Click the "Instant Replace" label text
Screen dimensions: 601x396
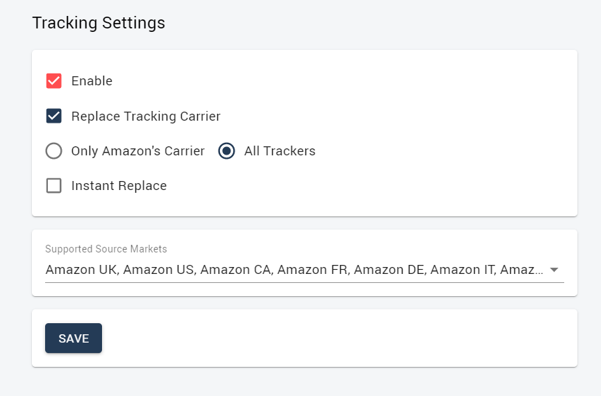click(119, 186)
